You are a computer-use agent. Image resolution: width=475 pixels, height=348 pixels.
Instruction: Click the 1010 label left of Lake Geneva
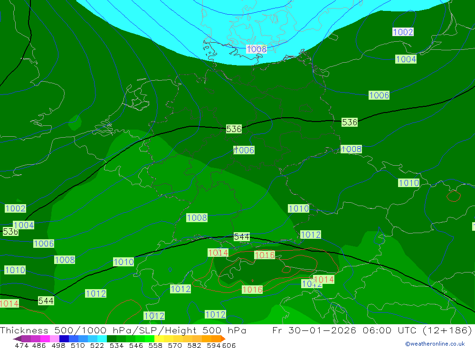point(123,262)
